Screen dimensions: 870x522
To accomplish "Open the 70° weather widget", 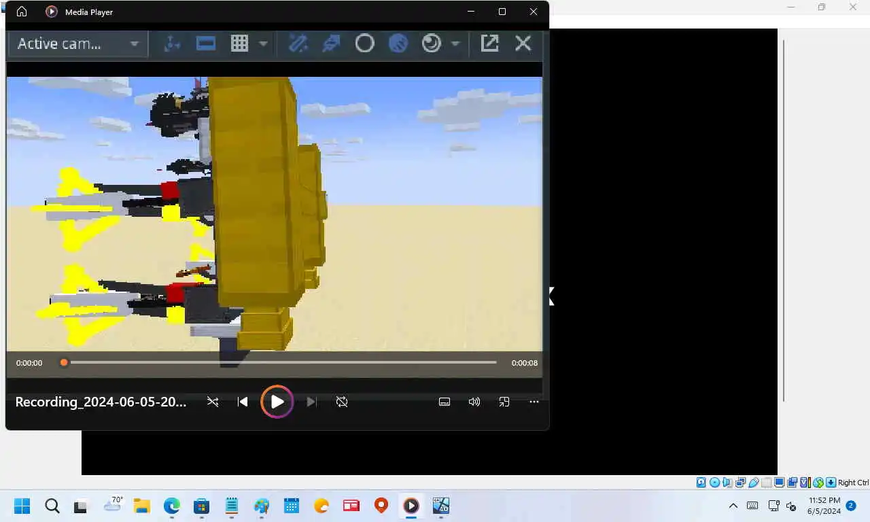I will pyautogui.click(x=112, y=504).
